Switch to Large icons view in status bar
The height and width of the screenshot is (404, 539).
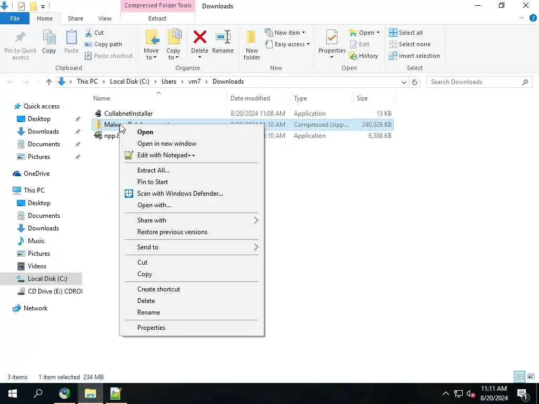click(x=531, y=377)
